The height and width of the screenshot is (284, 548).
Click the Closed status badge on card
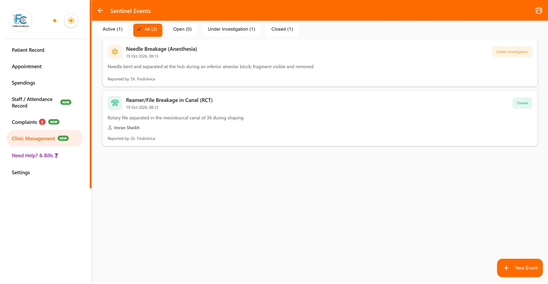522,103
